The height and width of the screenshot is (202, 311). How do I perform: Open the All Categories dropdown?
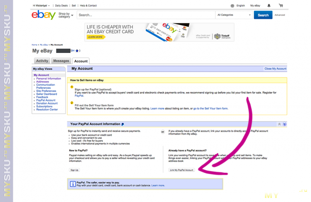[x=234, y=15]
